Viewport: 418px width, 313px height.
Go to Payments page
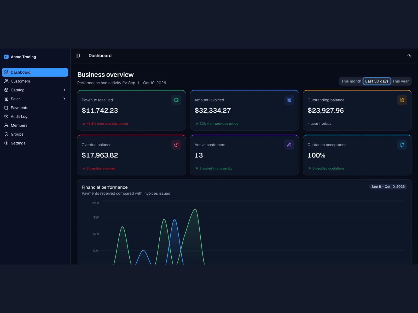[x=35, y=108]
